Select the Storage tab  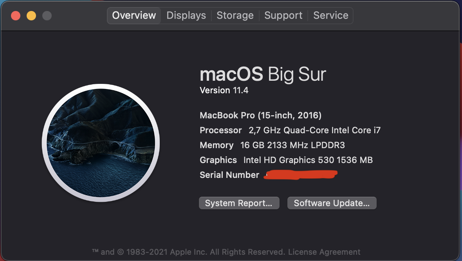(x=235, y=16)
